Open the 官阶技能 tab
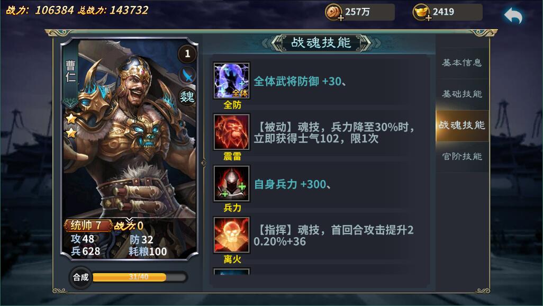The height and width of the screenshot is (306, 543). 462,156
